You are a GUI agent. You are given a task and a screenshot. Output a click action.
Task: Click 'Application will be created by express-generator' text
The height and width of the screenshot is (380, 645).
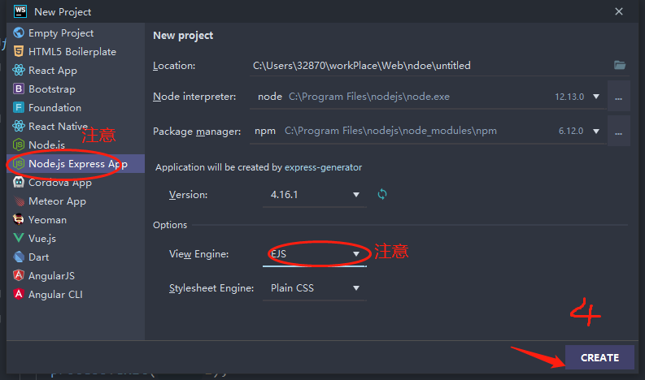pos(259,167)
